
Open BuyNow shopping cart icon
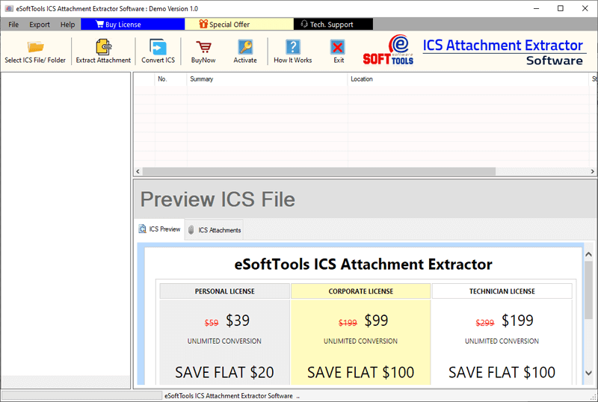203,47
